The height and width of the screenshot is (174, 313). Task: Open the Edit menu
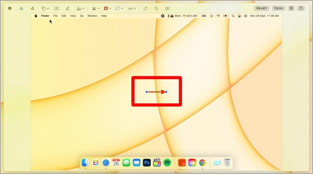coord(64,16)
